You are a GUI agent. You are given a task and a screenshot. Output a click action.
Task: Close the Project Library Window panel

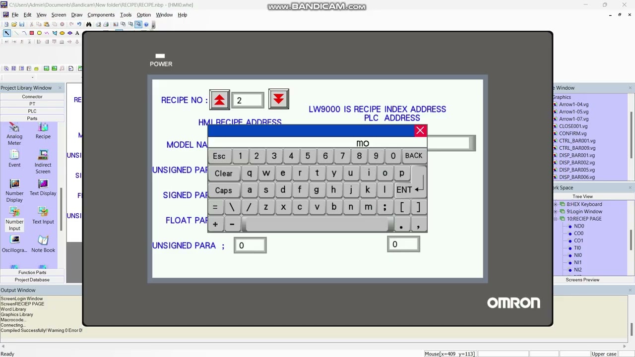point(60,88)
